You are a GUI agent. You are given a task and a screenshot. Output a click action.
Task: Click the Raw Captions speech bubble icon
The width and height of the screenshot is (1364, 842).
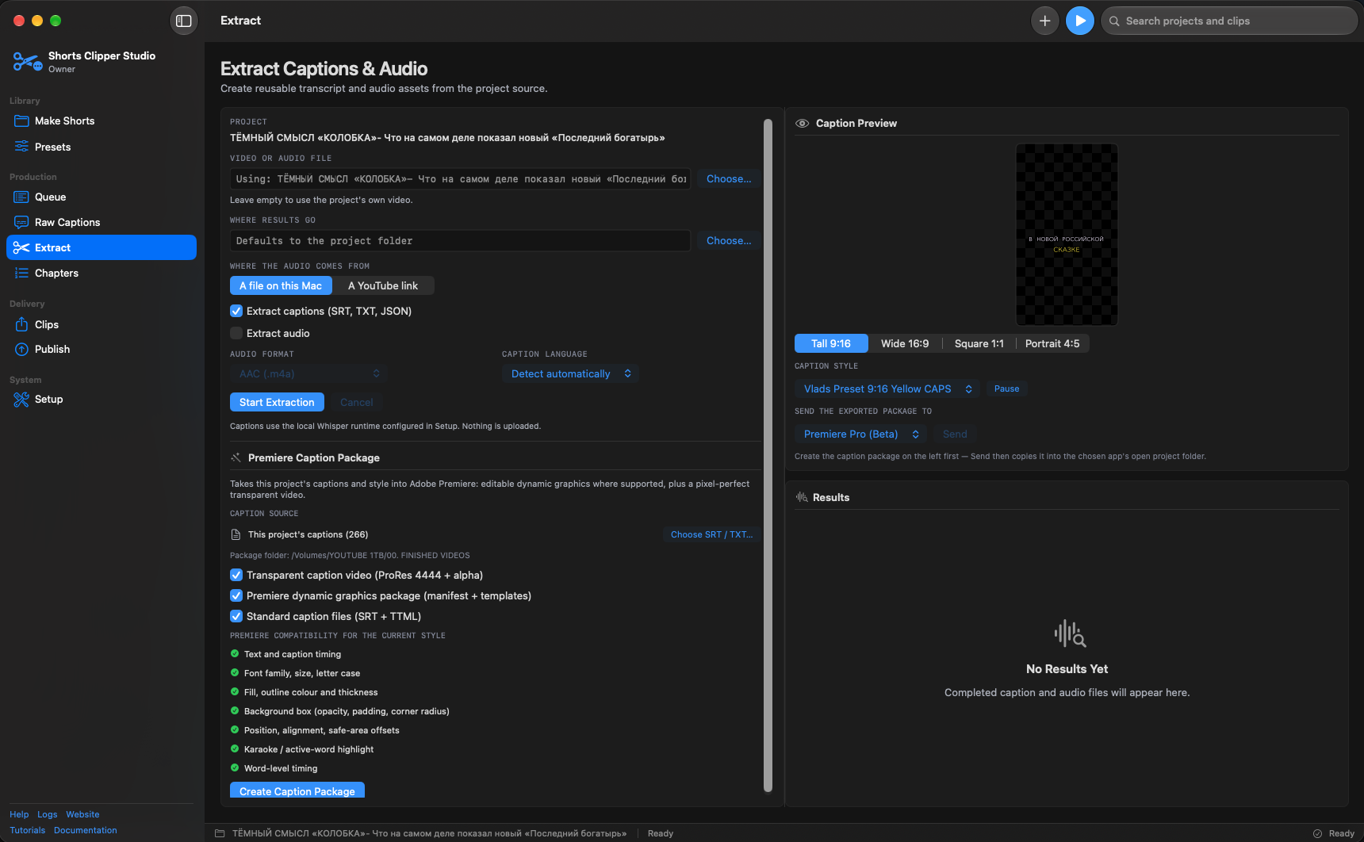(x=21, y=223)
